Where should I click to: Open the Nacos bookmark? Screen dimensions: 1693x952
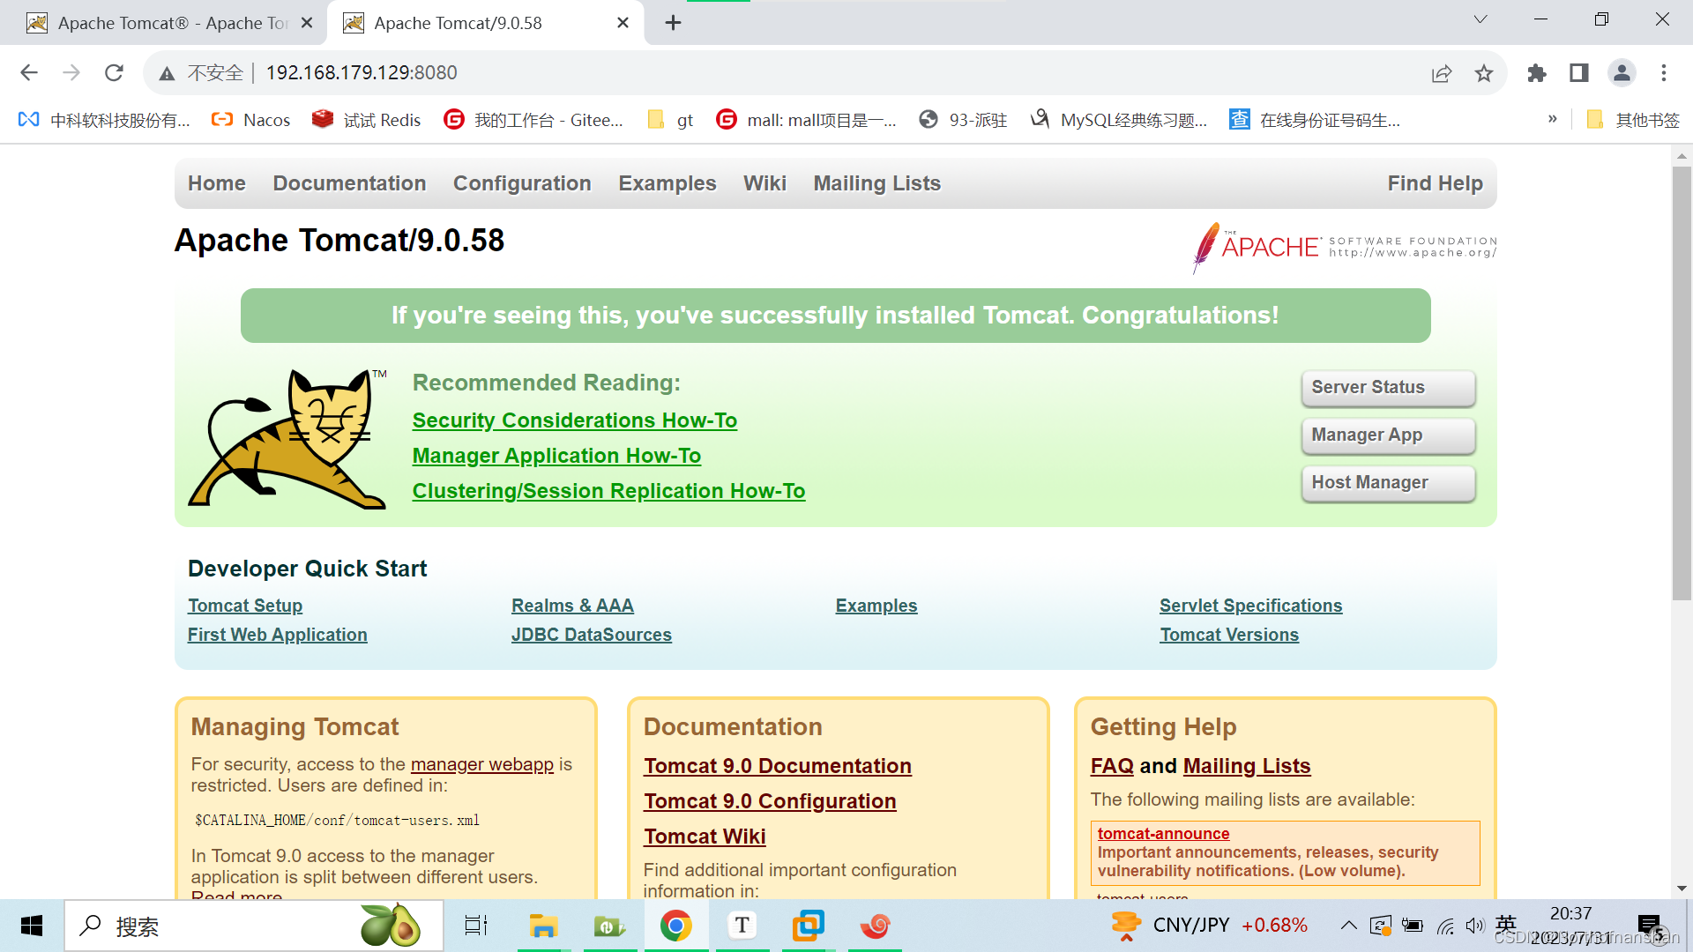(250, 120)
